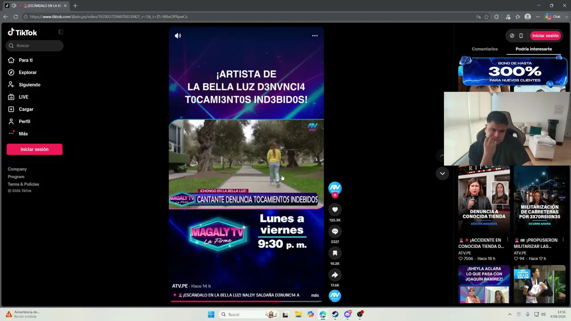Open Discord from the taskbar

pyautogui.click(x=348, y=314)
